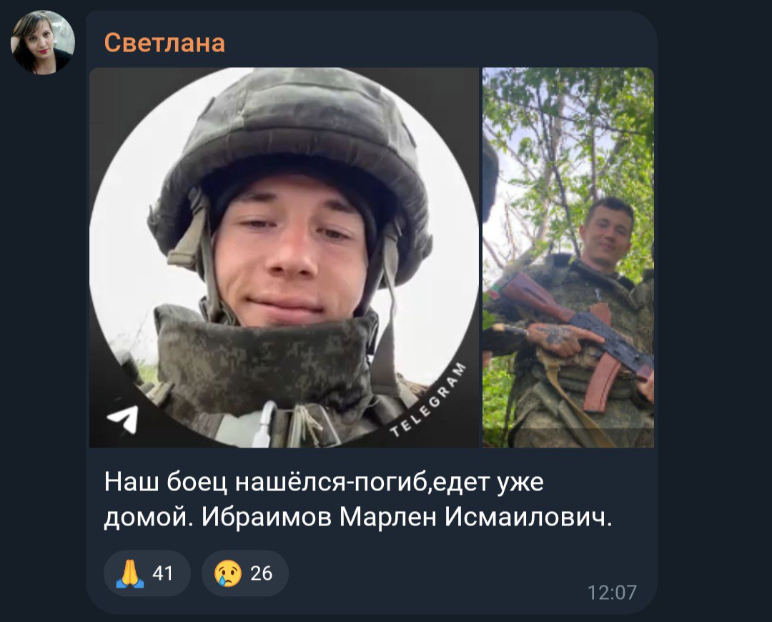This screenshot has height=622, width=772.
Task: Open the round video of helmeted soldier
Action: (x=284, y=257)
